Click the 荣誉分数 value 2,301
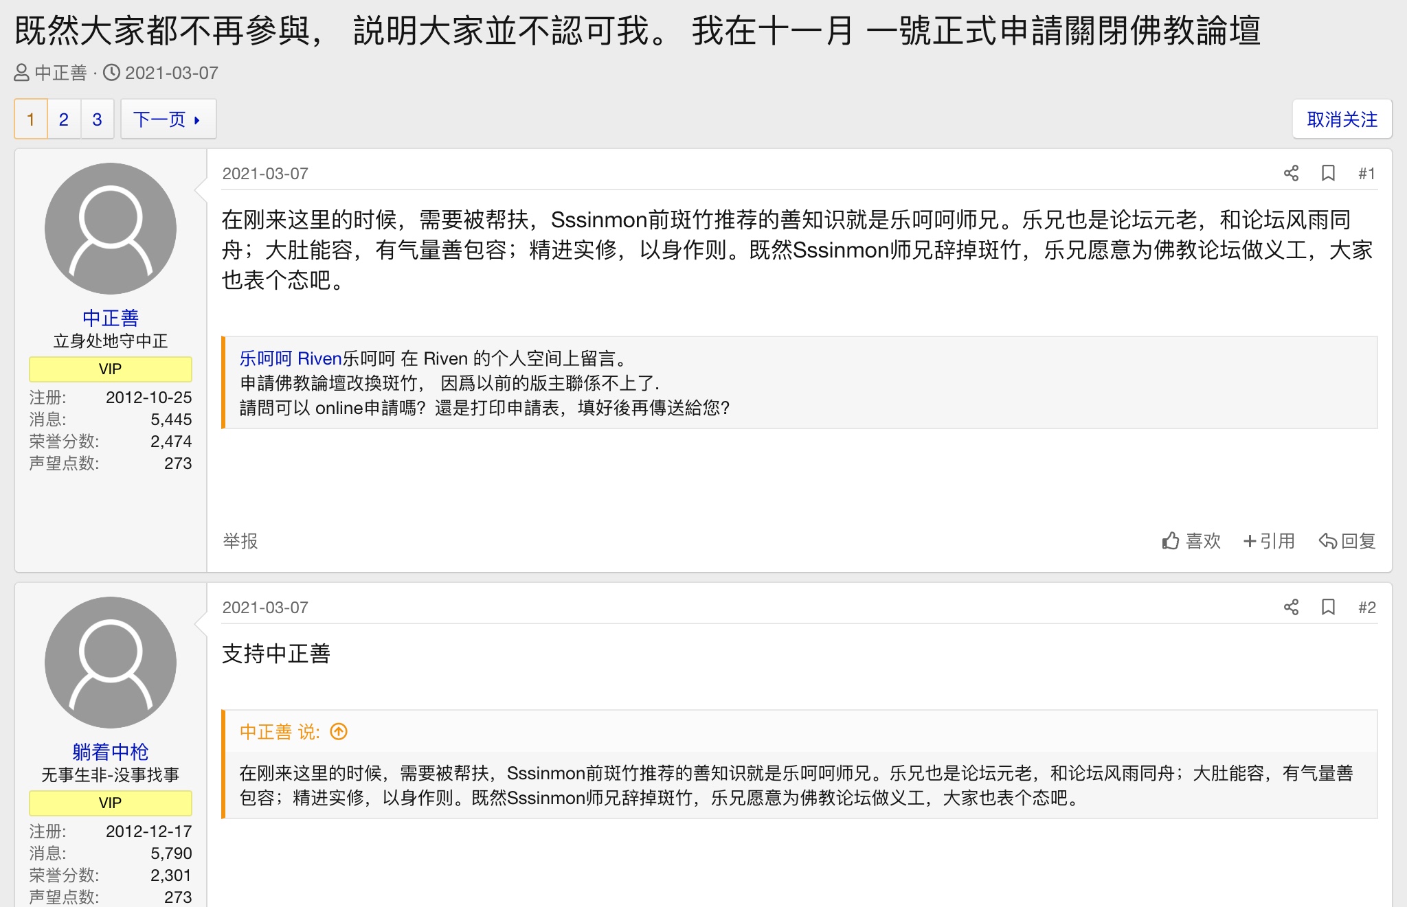The width and height of the screenshot is (1407, 907). [171, 875]
